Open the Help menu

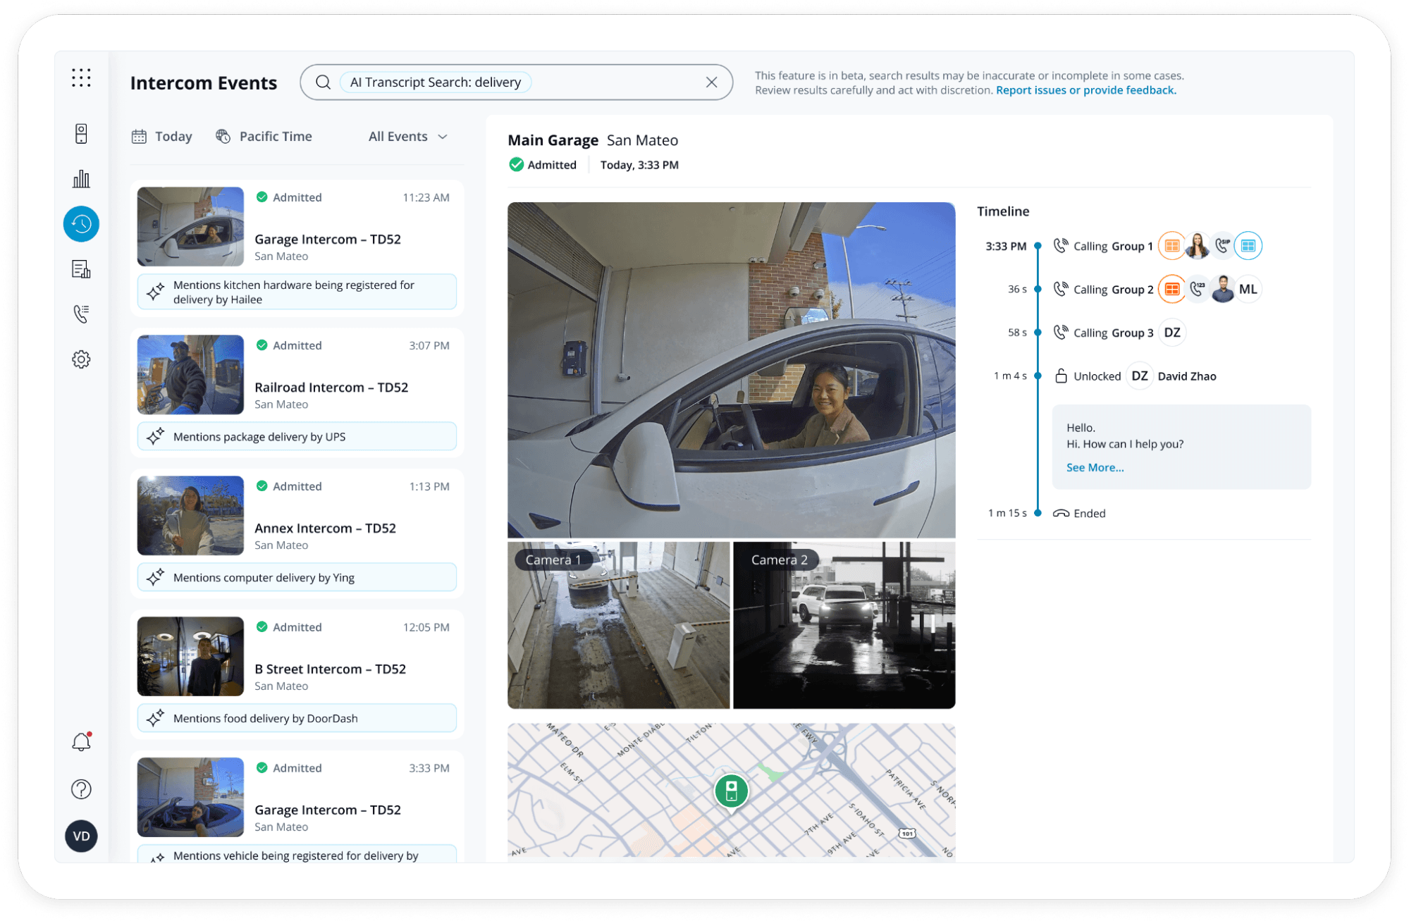tap(81, 789)
